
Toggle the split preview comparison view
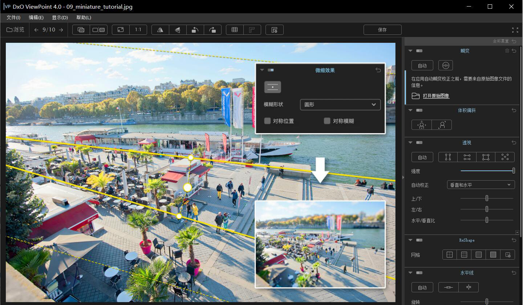coord(99,30)
